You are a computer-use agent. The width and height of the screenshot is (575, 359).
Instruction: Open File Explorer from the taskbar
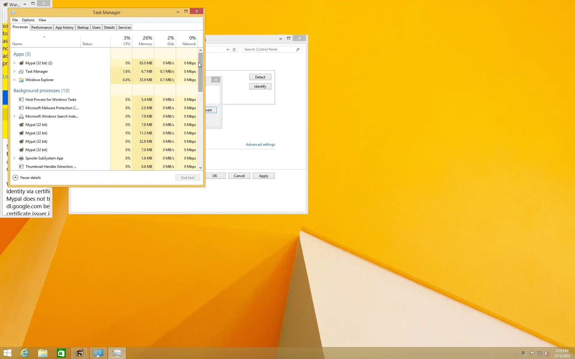43,353
